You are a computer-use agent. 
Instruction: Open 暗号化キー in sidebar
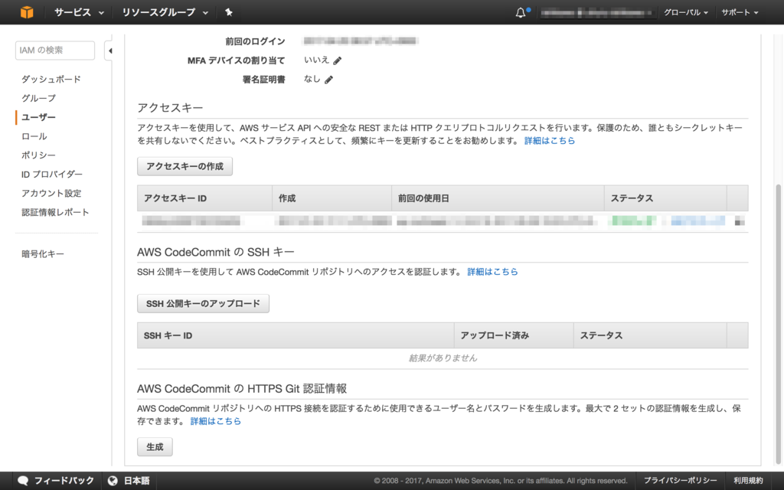coord(43,254)
